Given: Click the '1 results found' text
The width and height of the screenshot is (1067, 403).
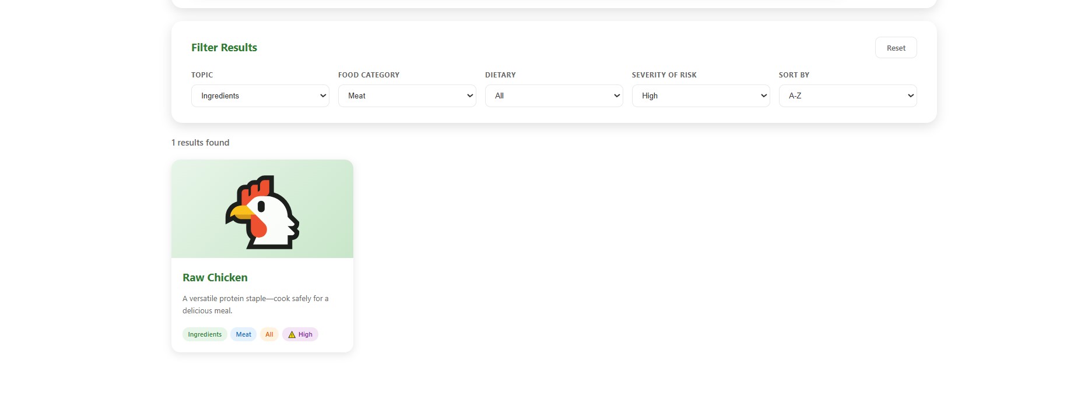Looking at the screenshot, I should (x=200, y=143).
